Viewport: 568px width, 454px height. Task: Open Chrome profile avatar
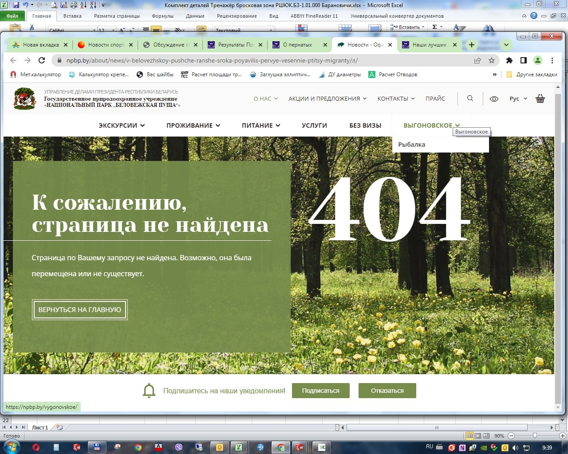point(538,60)
